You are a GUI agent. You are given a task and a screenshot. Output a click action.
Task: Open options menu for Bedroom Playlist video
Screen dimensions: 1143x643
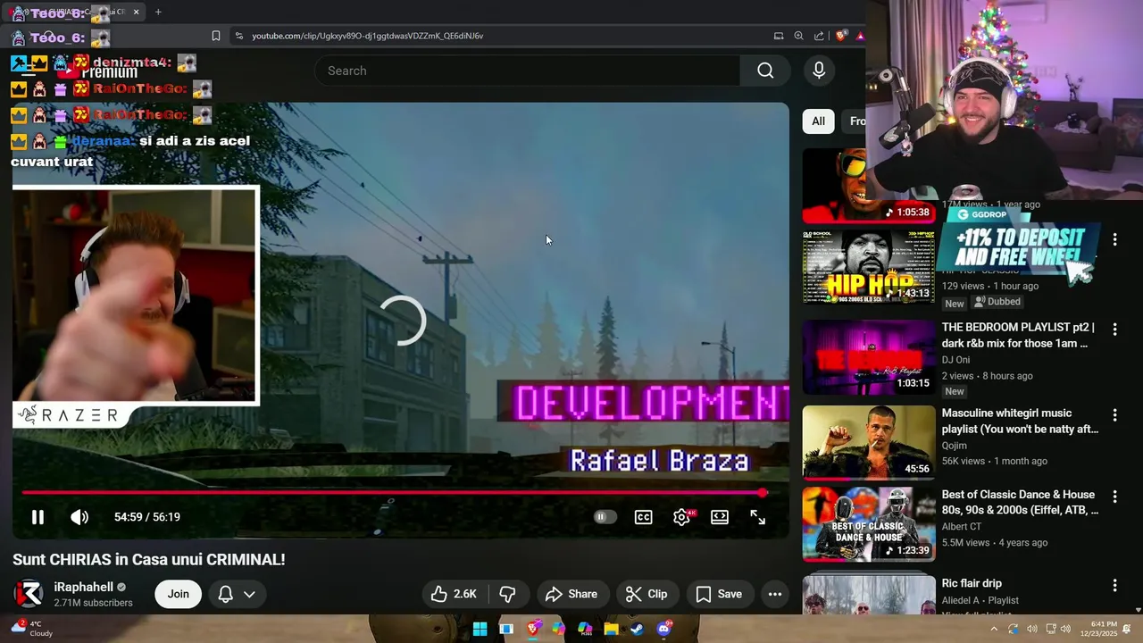pyautogui.click(x=1114, y=330)
